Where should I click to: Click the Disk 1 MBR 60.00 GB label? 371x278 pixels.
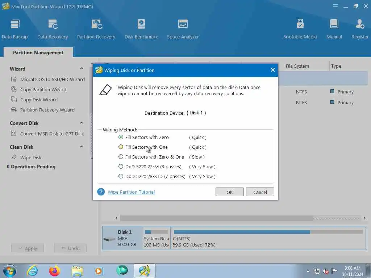(x=126, y=238)
